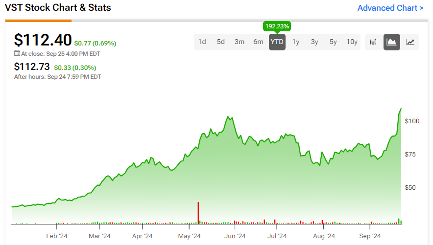Viewport: 433px width, 245px height.
Task: Select the 1d time range
Action: 202,42
